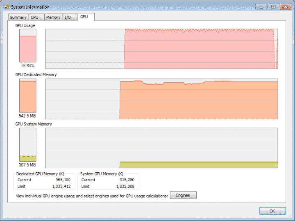
Task: Click the GPU System Memory section label
Action: [34, 124]
